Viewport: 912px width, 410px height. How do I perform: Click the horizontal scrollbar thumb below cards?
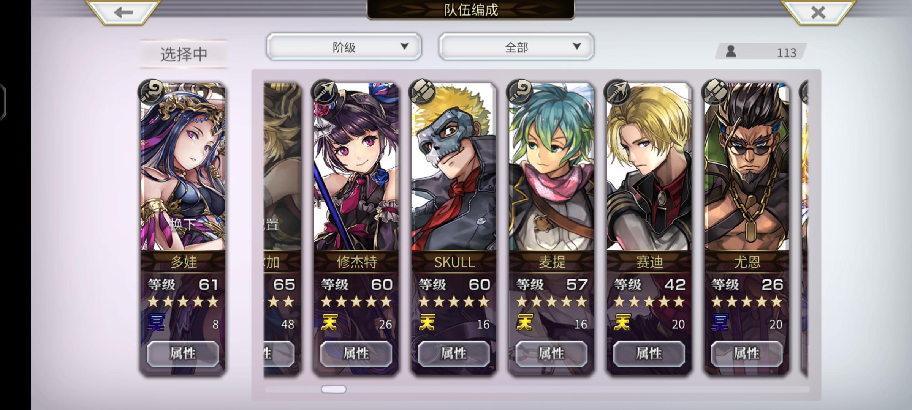click(x=334, y=389)
